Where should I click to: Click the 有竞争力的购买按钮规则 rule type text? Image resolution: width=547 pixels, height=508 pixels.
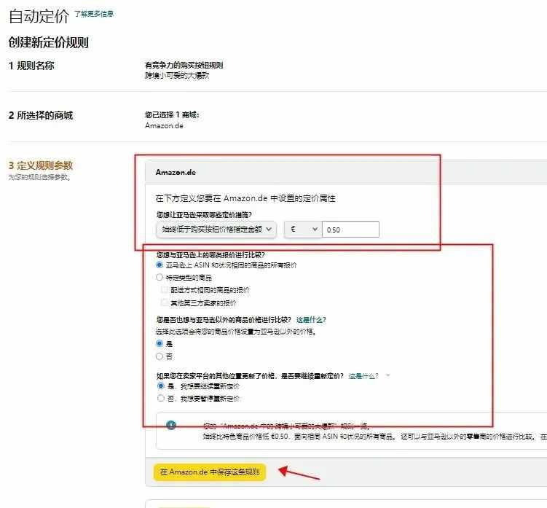coord(184,65)
